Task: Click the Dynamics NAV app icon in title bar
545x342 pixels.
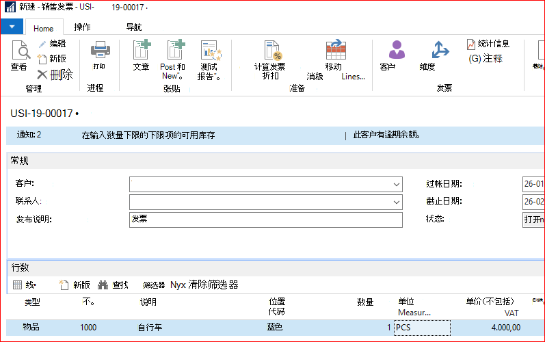Action: (10, 7)
